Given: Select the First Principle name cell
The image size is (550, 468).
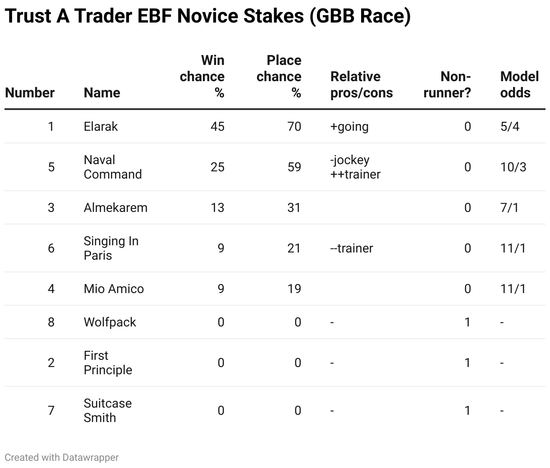Looking at the screenshot, I should pos(108,362).
